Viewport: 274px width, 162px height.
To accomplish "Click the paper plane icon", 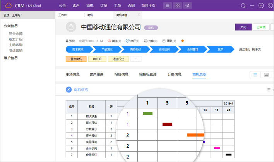I will tap(187, 6).
